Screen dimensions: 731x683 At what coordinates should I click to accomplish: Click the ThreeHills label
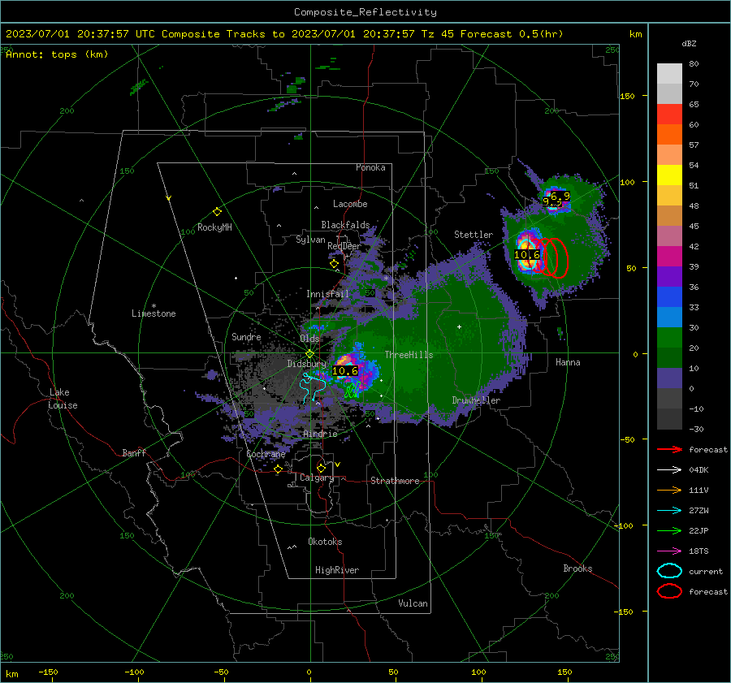[x=409, y=355]
